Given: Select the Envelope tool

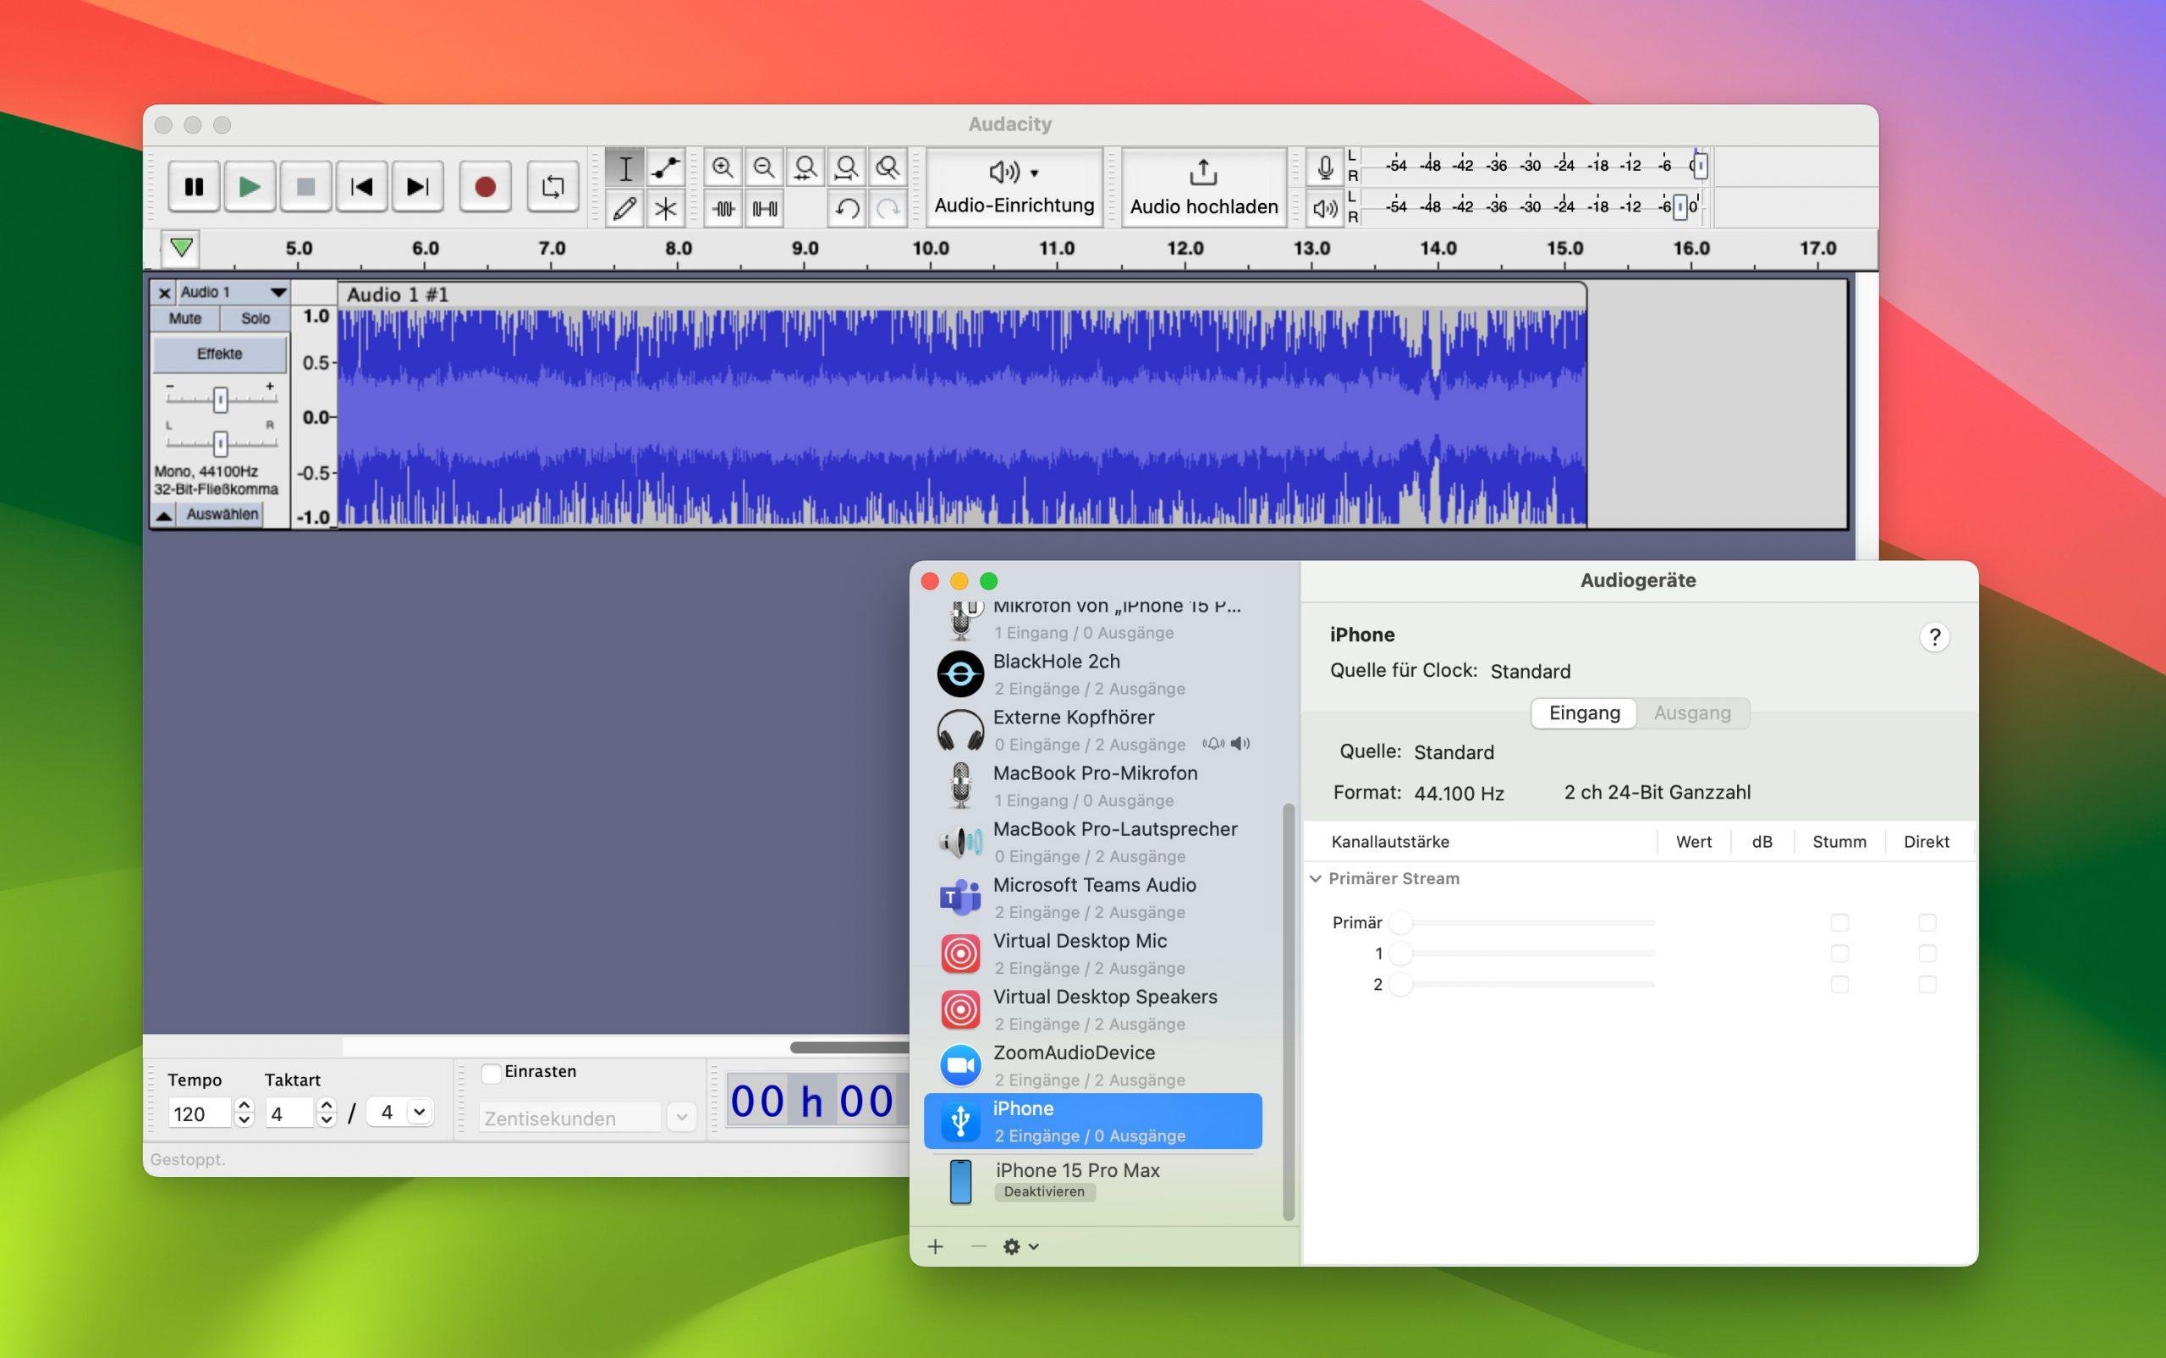Looking at the screenshot, I should click(665, 168).
